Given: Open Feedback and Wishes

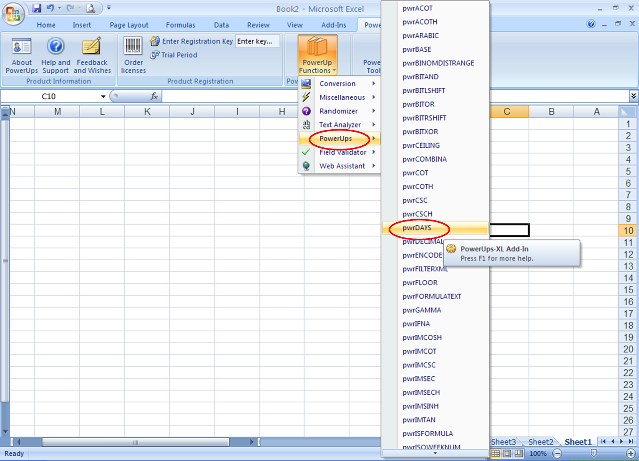Looking at the screenshot, I should pyautogui.click(x=92, y=55).
